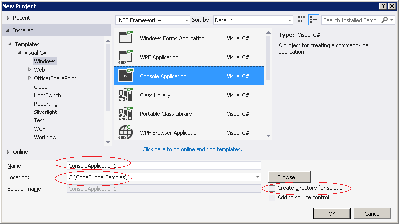Open the .NET Framework 4 version dropdown
This screenshot has width=399, height=224.
(x=152, y=20)
